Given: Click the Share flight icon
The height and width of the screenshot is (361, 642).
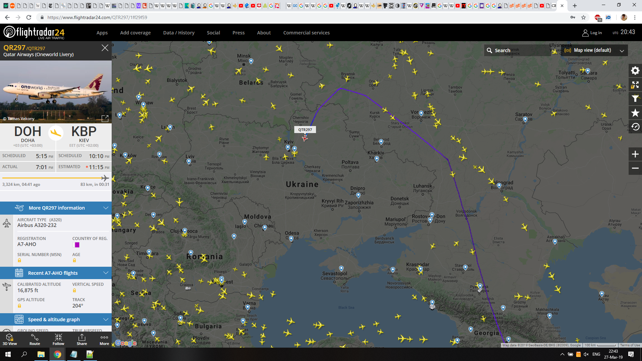Looking at the screenshot, I should [82, 339].
